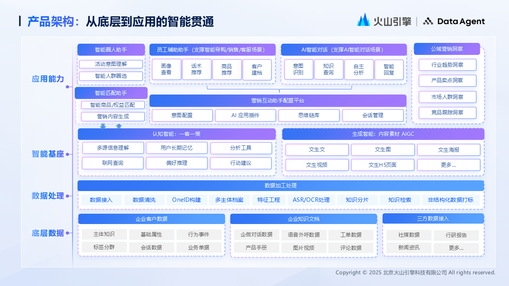Click the 业务单据 cell
This screenshot has height=286, width=509.
coord(199,247)
